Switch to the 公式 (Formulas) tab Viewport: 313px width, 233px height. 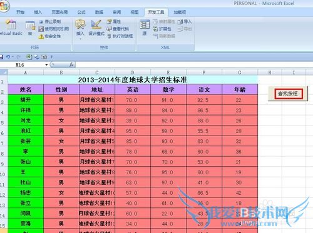(x=81, y=12)
